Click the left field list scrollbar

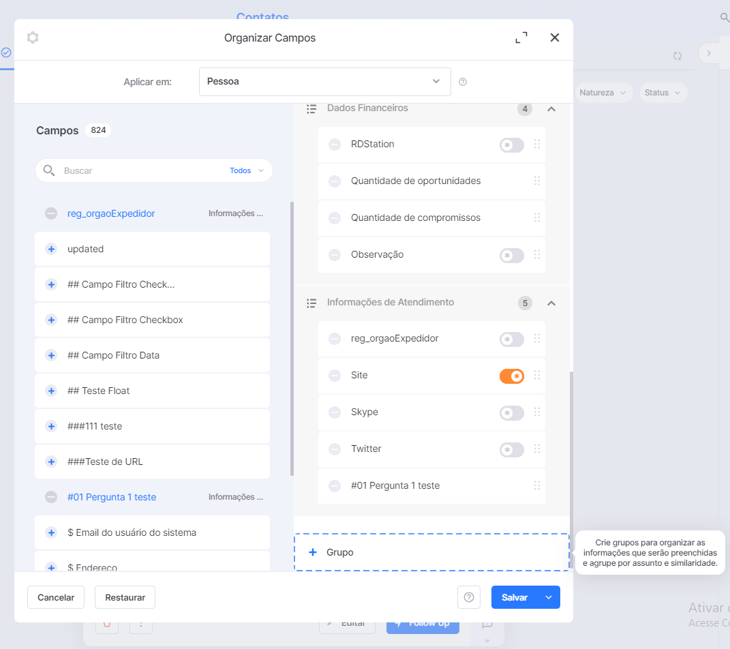point(292,339)
